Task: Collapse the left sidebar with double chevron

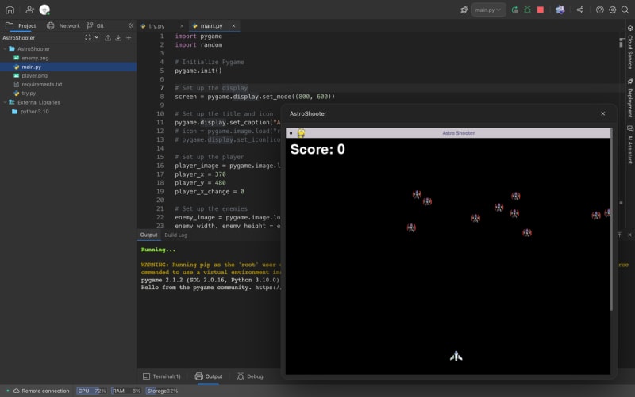Action: coord(131,25)
